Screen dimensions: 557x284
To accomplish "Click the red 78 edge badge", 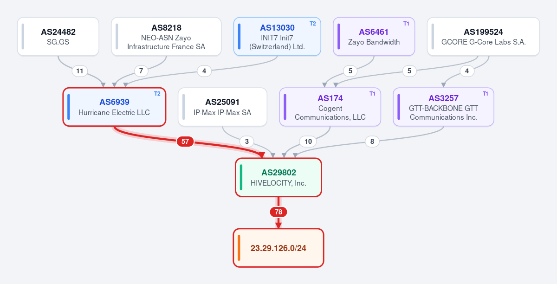I will click(x=278, y=212).
